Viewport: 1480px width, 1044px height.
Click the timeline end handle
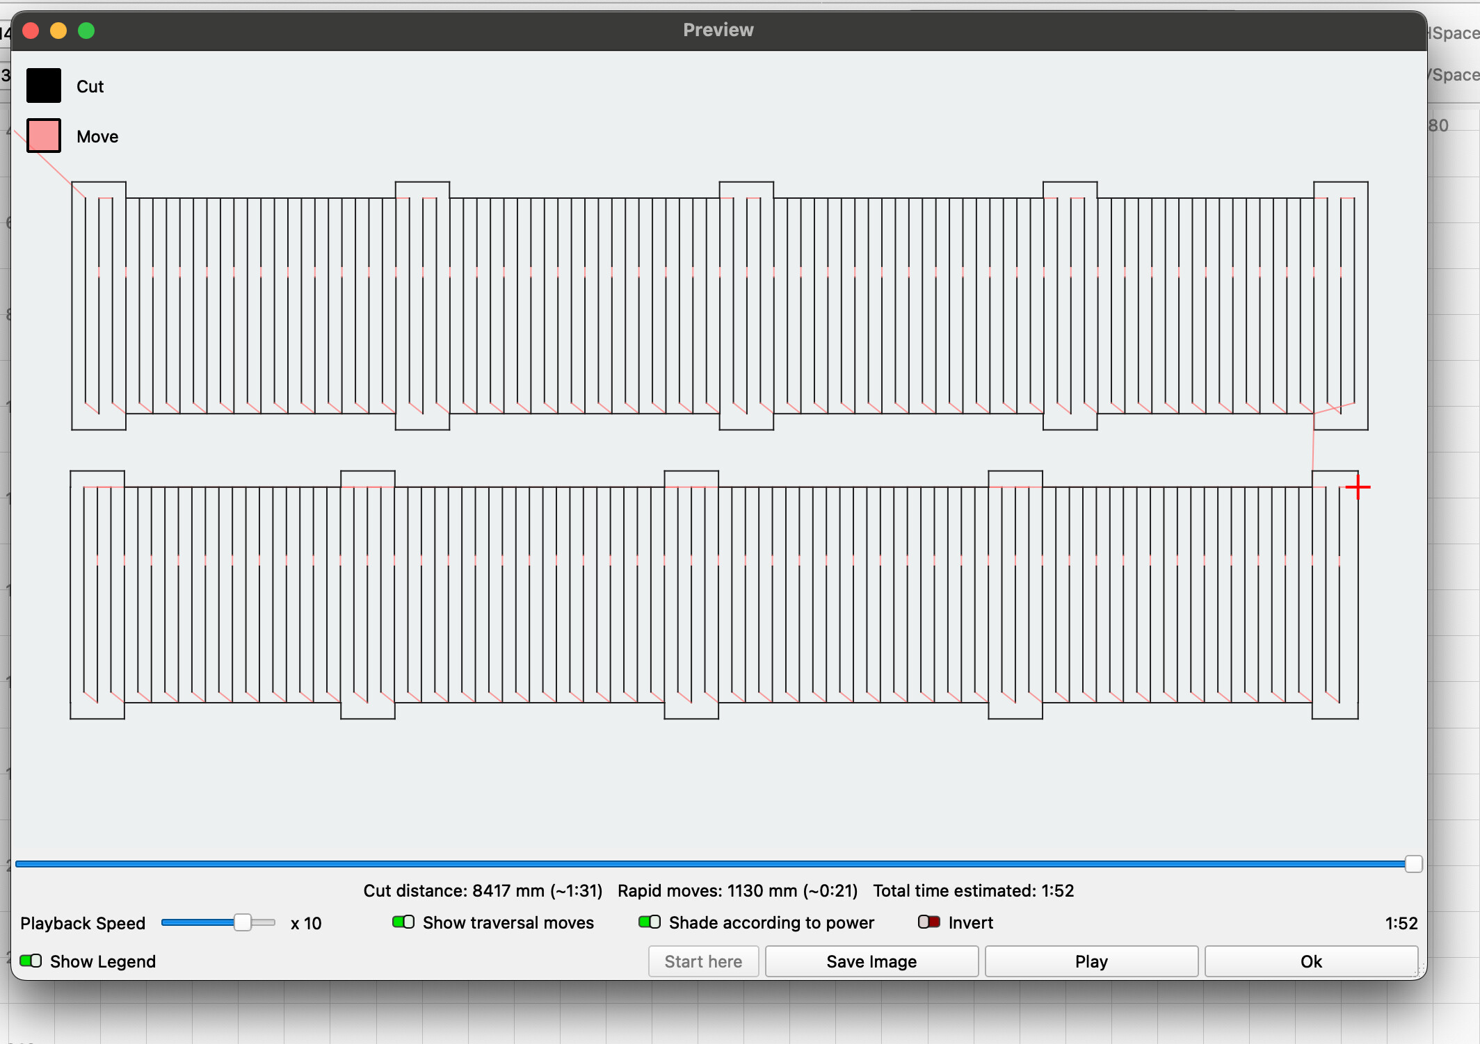pyautogui.click(x=1413, y=864)
